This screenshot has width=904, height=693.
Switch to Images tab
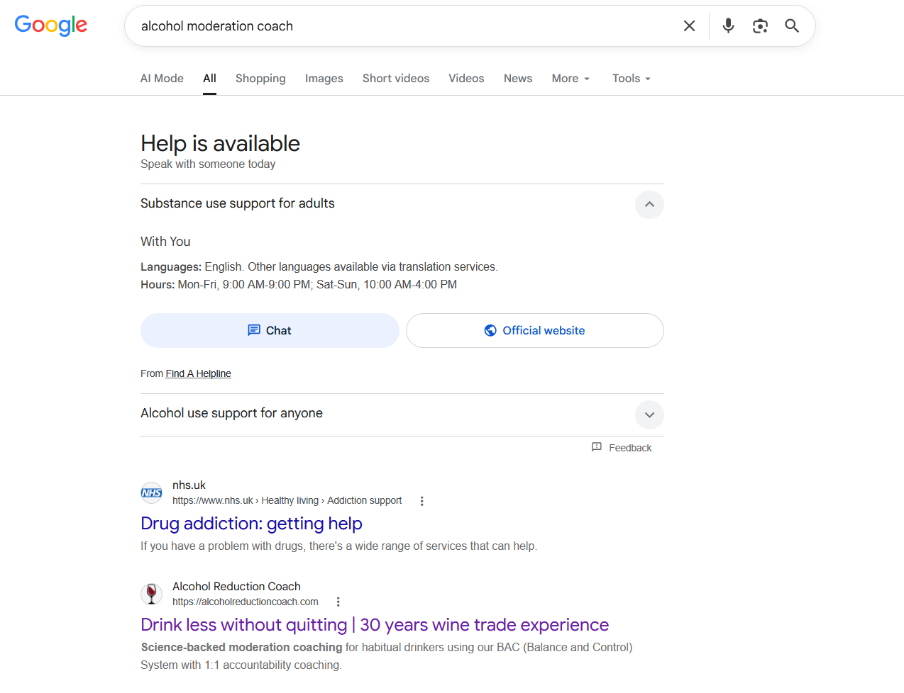point(324,79)
